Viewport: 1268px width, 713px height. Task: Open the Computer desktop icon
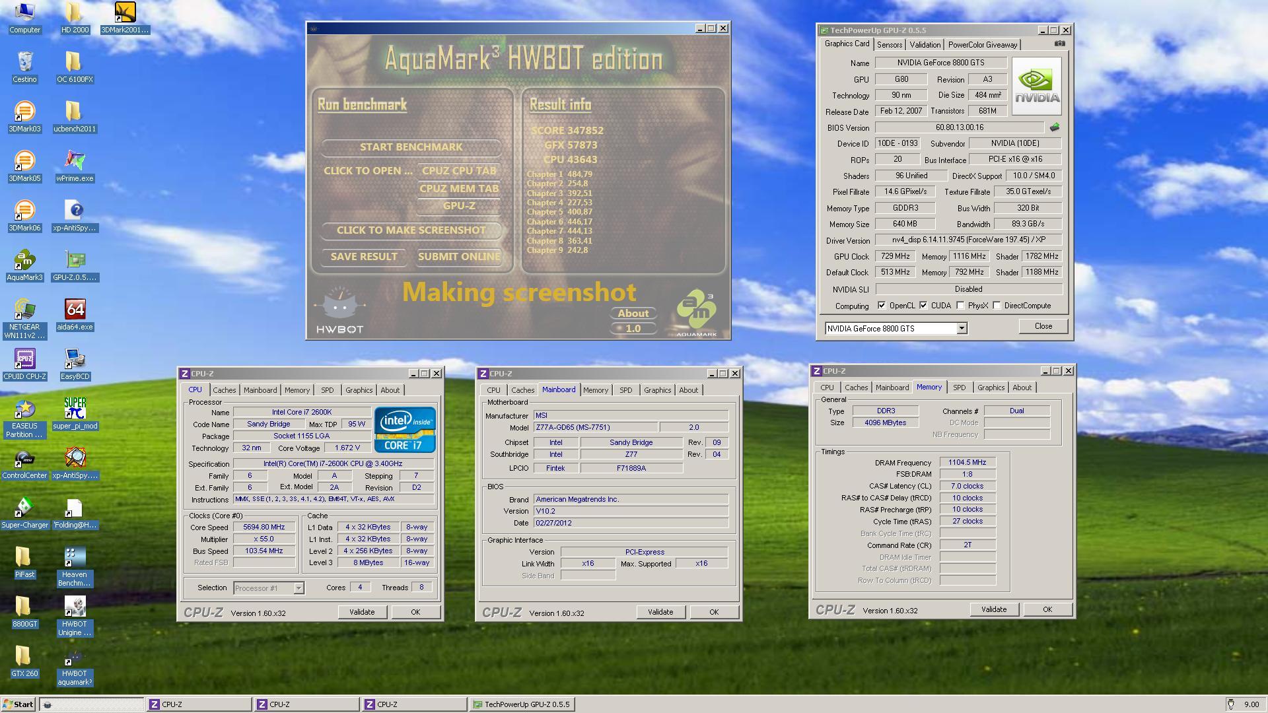tap(24, 18)
